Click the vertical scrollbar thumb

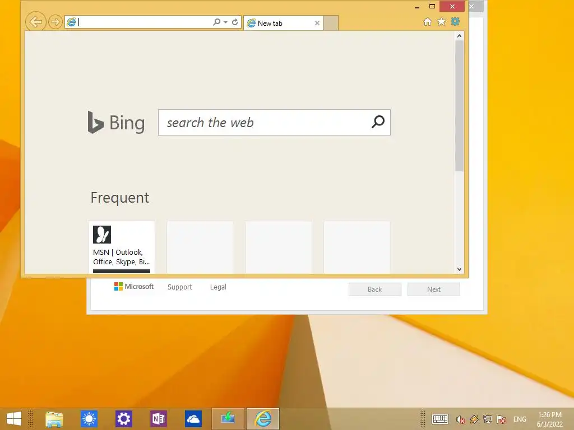pos(459,105)
